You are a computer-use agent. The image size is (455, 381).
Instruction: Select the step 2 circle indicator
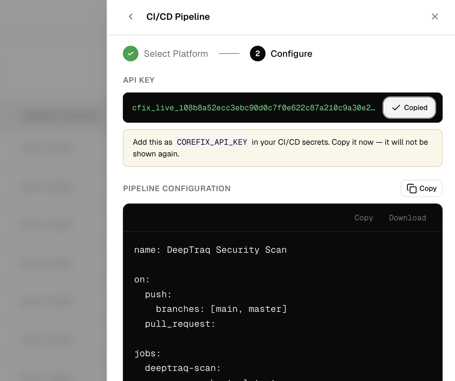point(258,54)
